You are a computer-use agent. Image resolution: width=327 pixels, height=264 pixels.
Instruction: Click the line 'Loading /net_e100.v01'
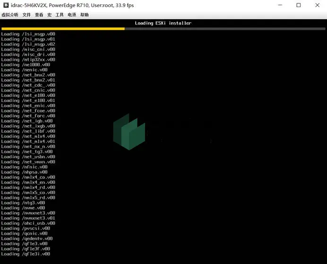click(28, 101)
